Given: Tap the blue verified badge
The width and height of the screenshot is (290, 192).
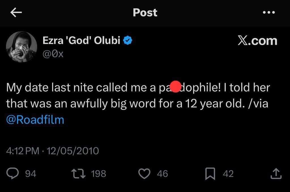Looking at the screenshot, I should pos(128,41).
